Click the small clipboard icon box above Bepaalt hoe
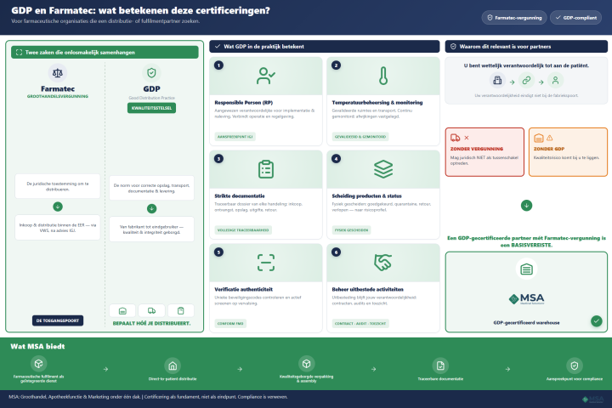This screenshot has width=612, height=408. [181, 311]
